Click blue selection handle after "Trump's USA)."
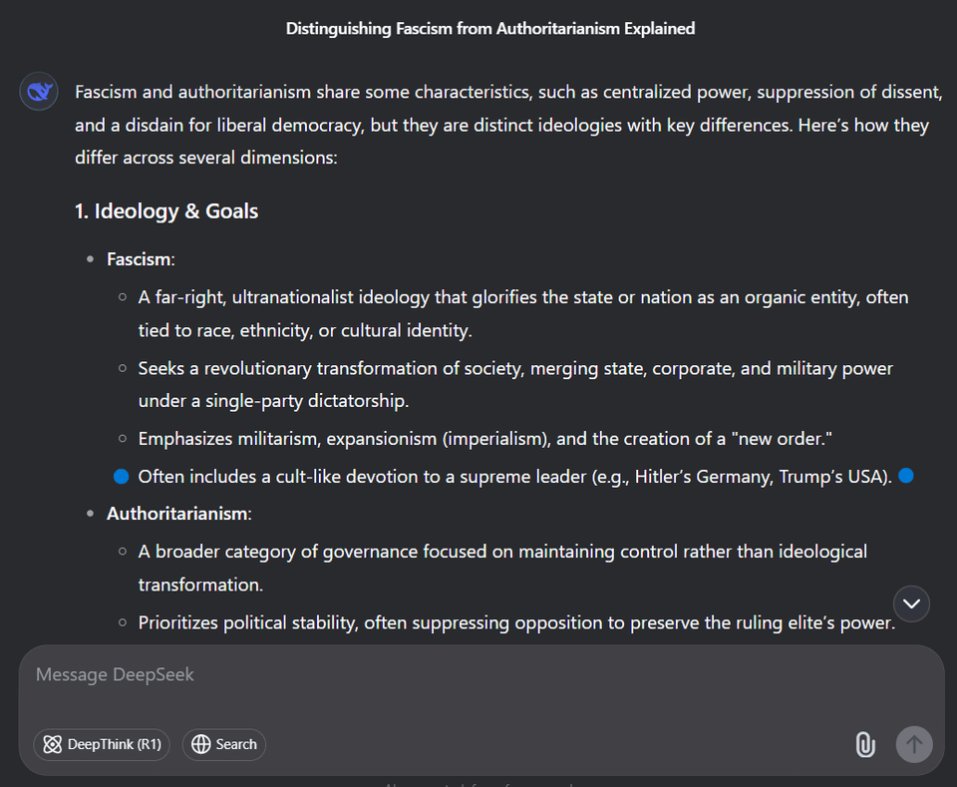 coord(906,476)
